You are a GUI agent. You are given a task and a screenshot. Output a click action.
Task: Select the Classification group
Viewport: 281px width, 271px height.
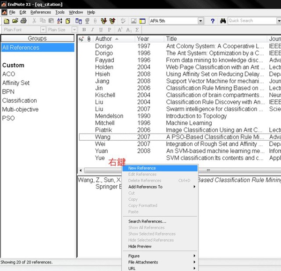pyautogui.click(x=20, y=100)
